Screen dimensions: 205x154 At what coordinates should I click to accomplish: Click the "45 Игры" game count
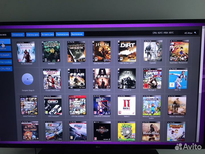(x=188, y=33)
